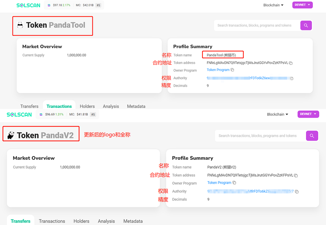Click the Solscan logo in lower header
The image size is (326, 225).
[x=19, y=114]
